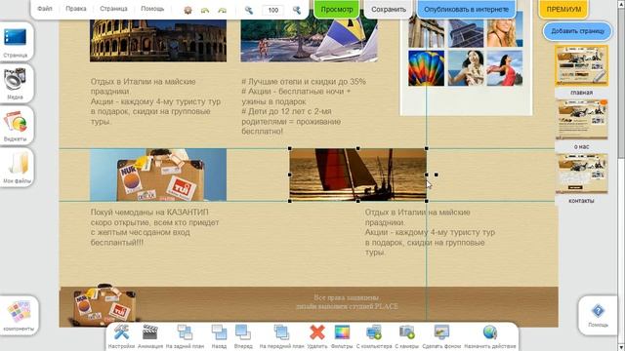Click the Добавить страницу button

point(577,31)
